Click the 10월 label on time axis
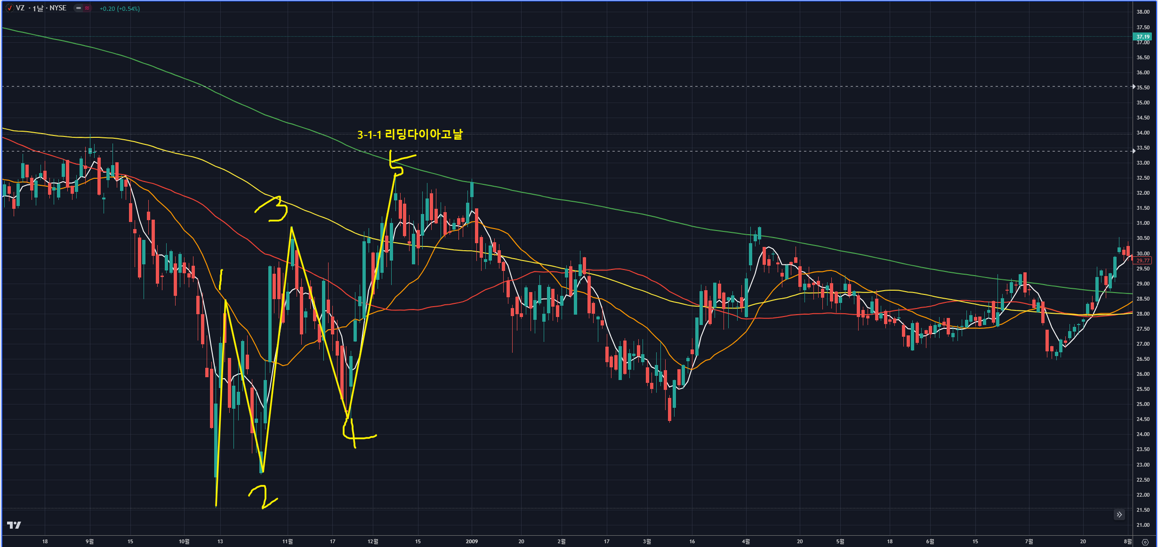 click(184, 541)
